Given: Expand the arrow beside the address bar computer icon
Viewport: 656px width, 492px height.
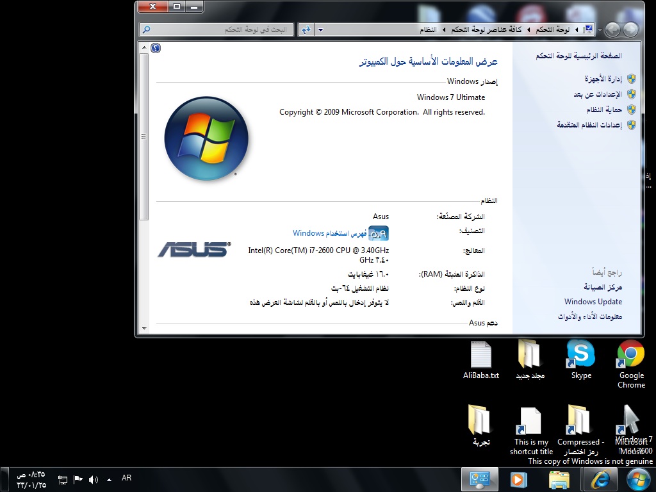Looking at the screenshot, I should click(577, 29).
